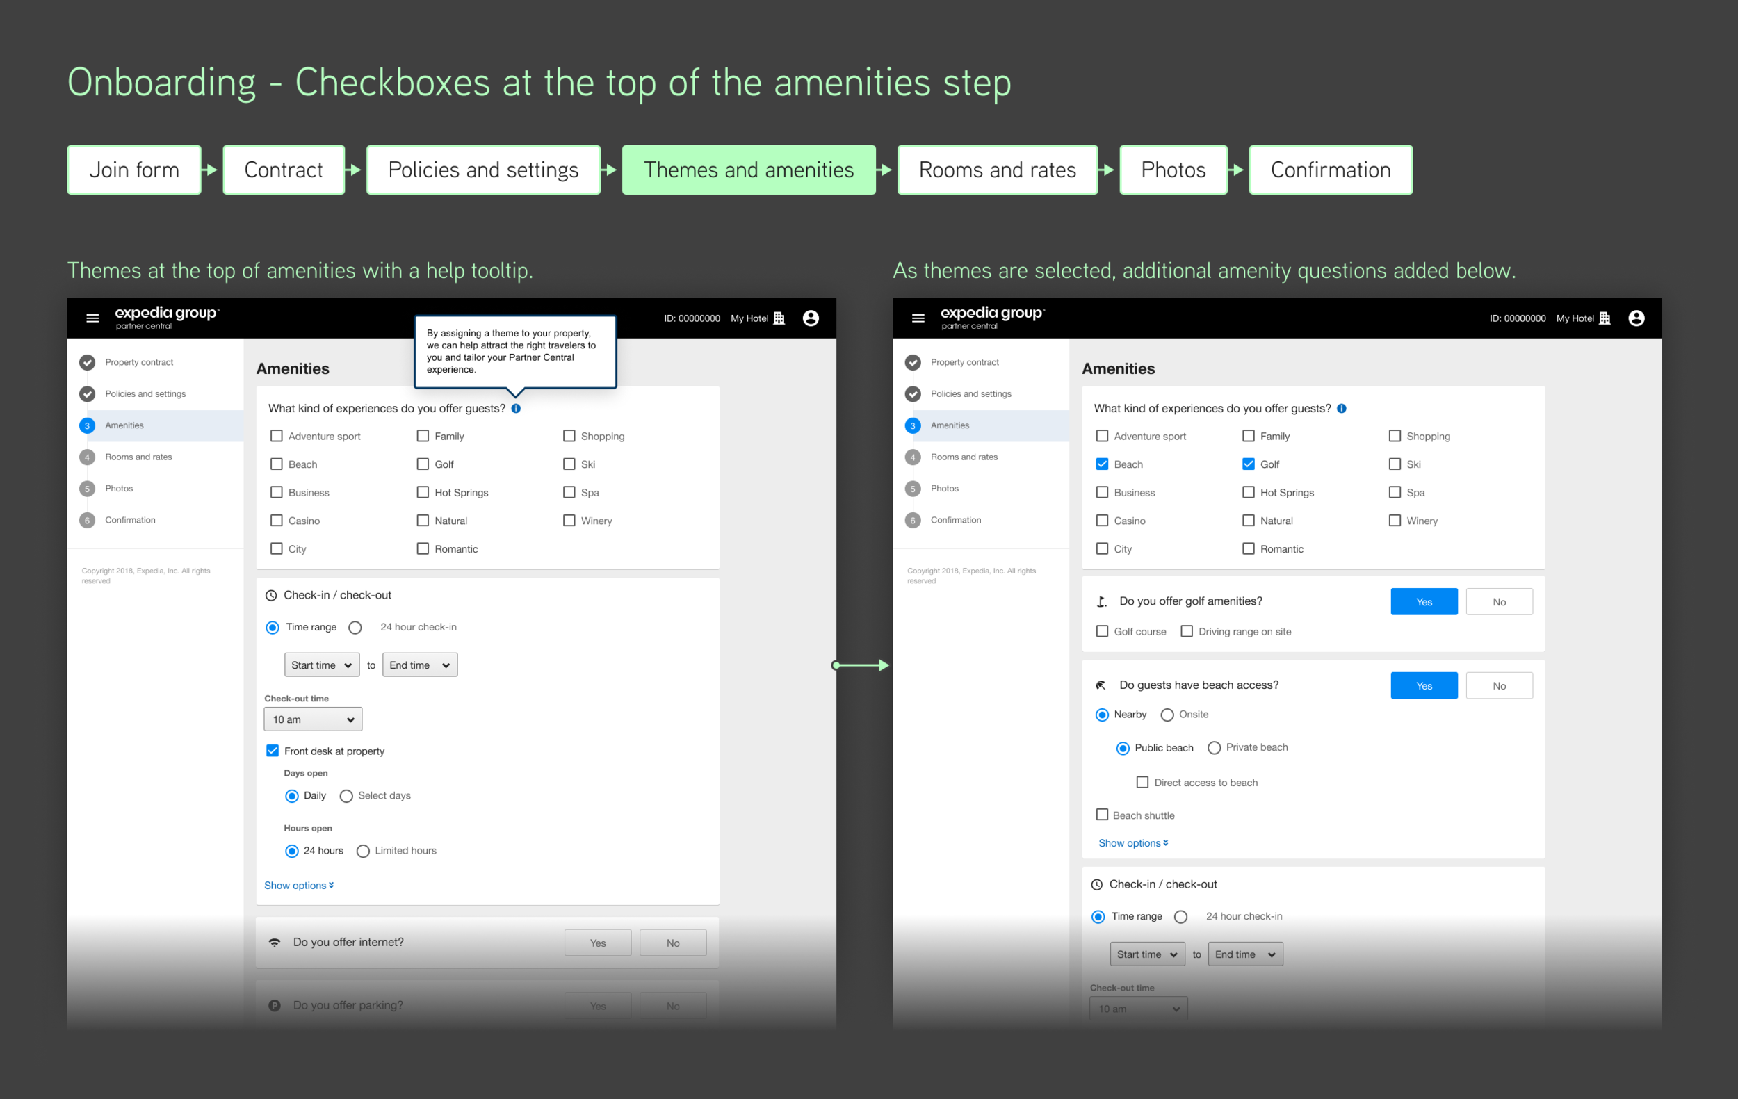Click Yes for Do you offer internet
This screenshot has height=1099, width=1738.
tap(598, 943)
